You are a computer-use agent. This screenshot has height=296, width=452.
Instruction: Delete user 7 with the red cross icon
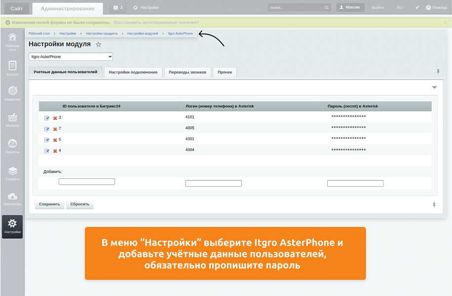point(54,128)
